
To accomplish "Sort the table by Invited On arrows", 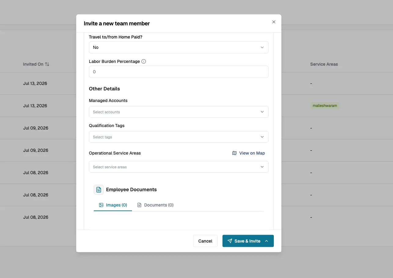I will (x=47, y=64).
